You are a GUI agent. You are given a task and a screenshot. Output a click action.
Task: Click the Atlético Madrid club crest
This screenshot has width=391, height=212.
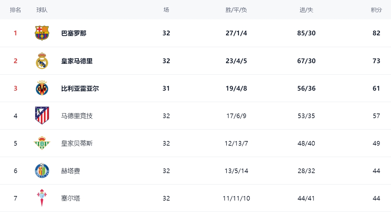coord(42,115)
